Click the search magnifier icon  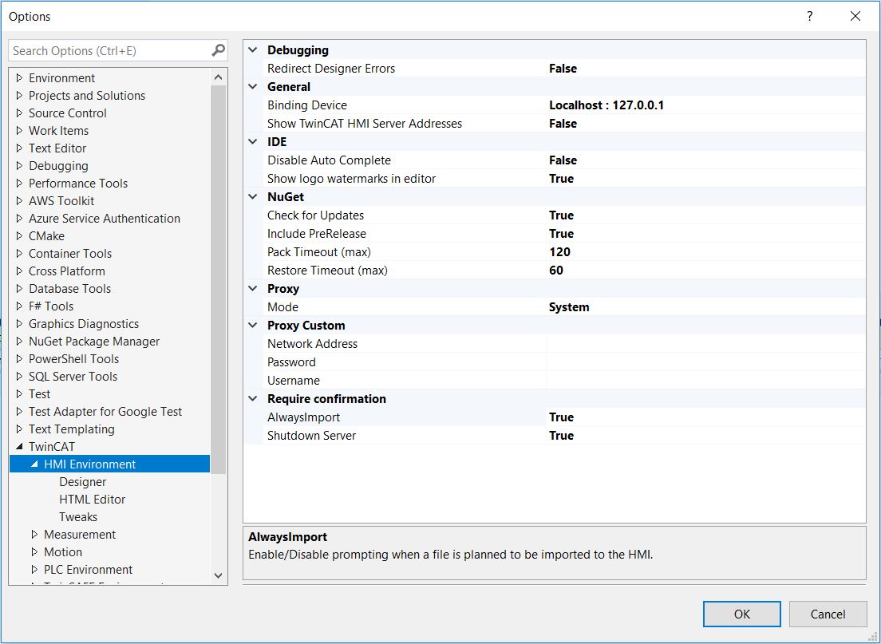[x=218, y=50]
